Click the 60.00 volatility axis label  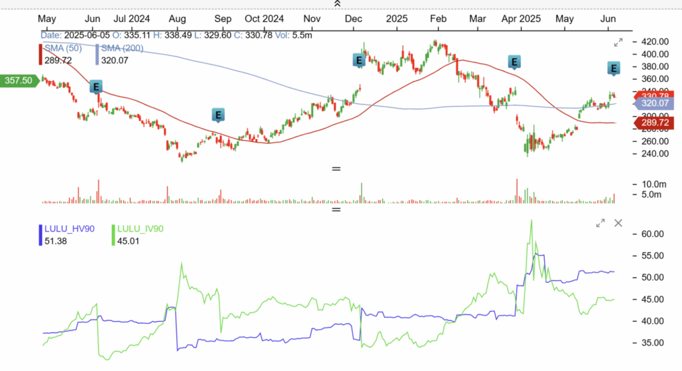pyautogui.click(x=653, y=234)
